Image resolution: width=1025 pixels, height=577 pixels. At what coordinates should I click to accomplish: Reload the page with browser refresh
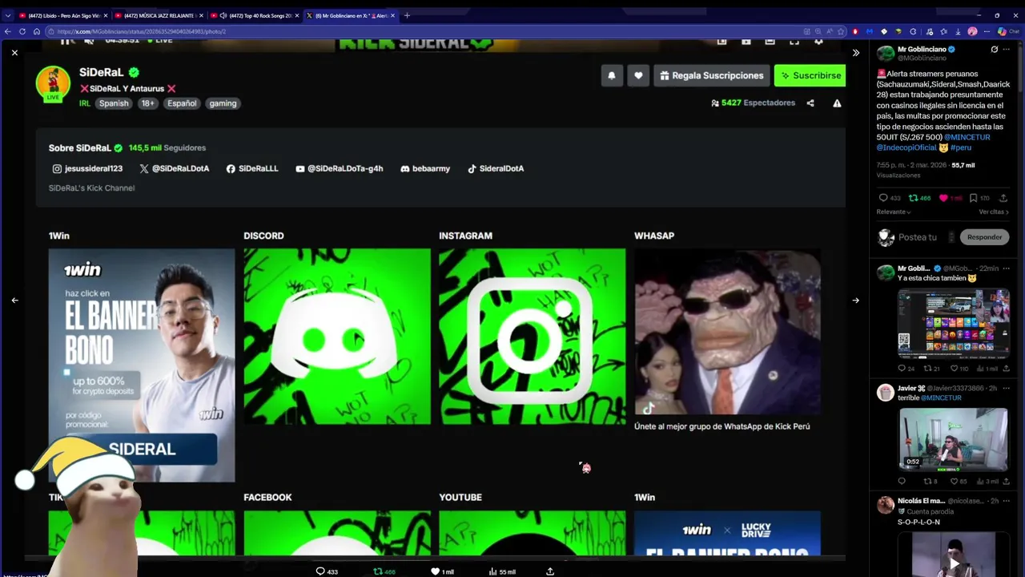coord(22,31)
